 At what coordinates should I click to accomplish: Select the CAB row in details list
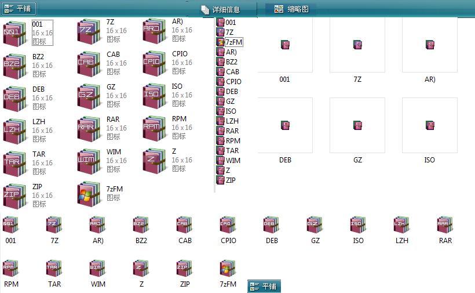pyautogui.click(x=228, y=72)
